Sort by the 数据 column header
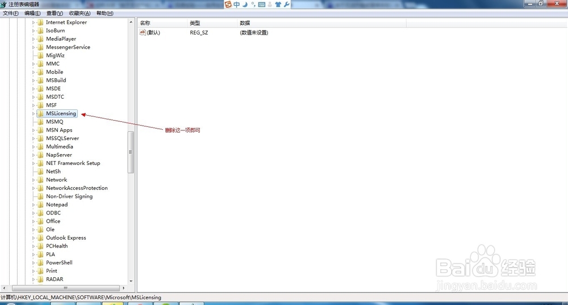This screenshot has width=568, height=305. (x=321, y=23)
